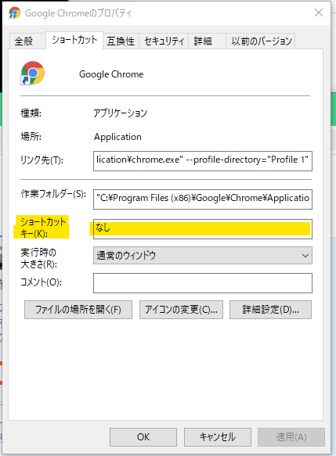Click the リンク先(T): label
This screenshot has height=456, width=336.
(42, 160)
